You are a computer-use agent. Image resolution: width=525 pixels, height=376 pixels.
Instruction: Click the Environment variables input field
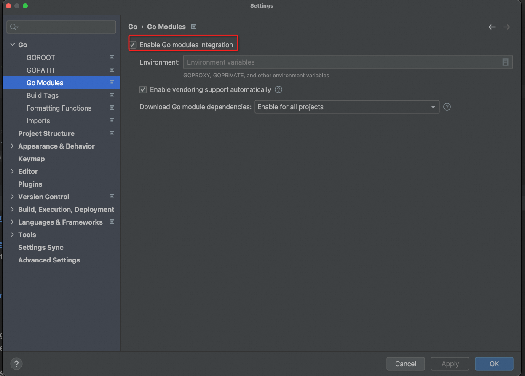pyautogui.click(x=341, y=62)
